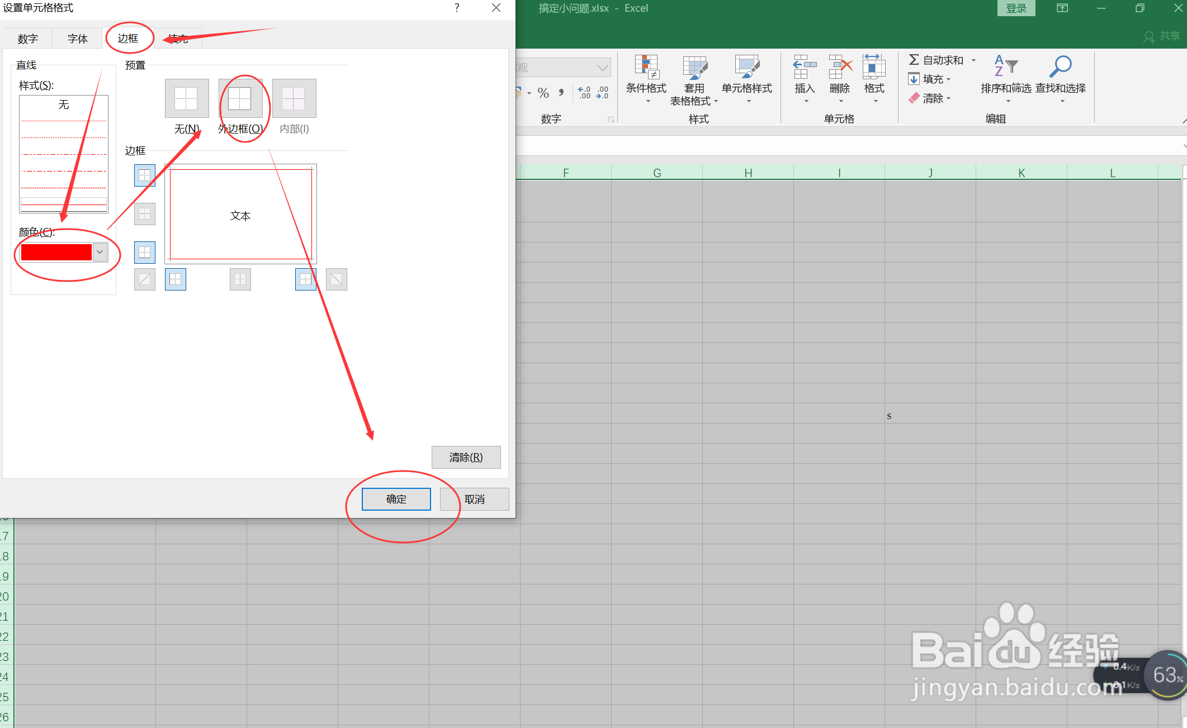
Task: Select the Outline border preset
Action: point(240,98)
